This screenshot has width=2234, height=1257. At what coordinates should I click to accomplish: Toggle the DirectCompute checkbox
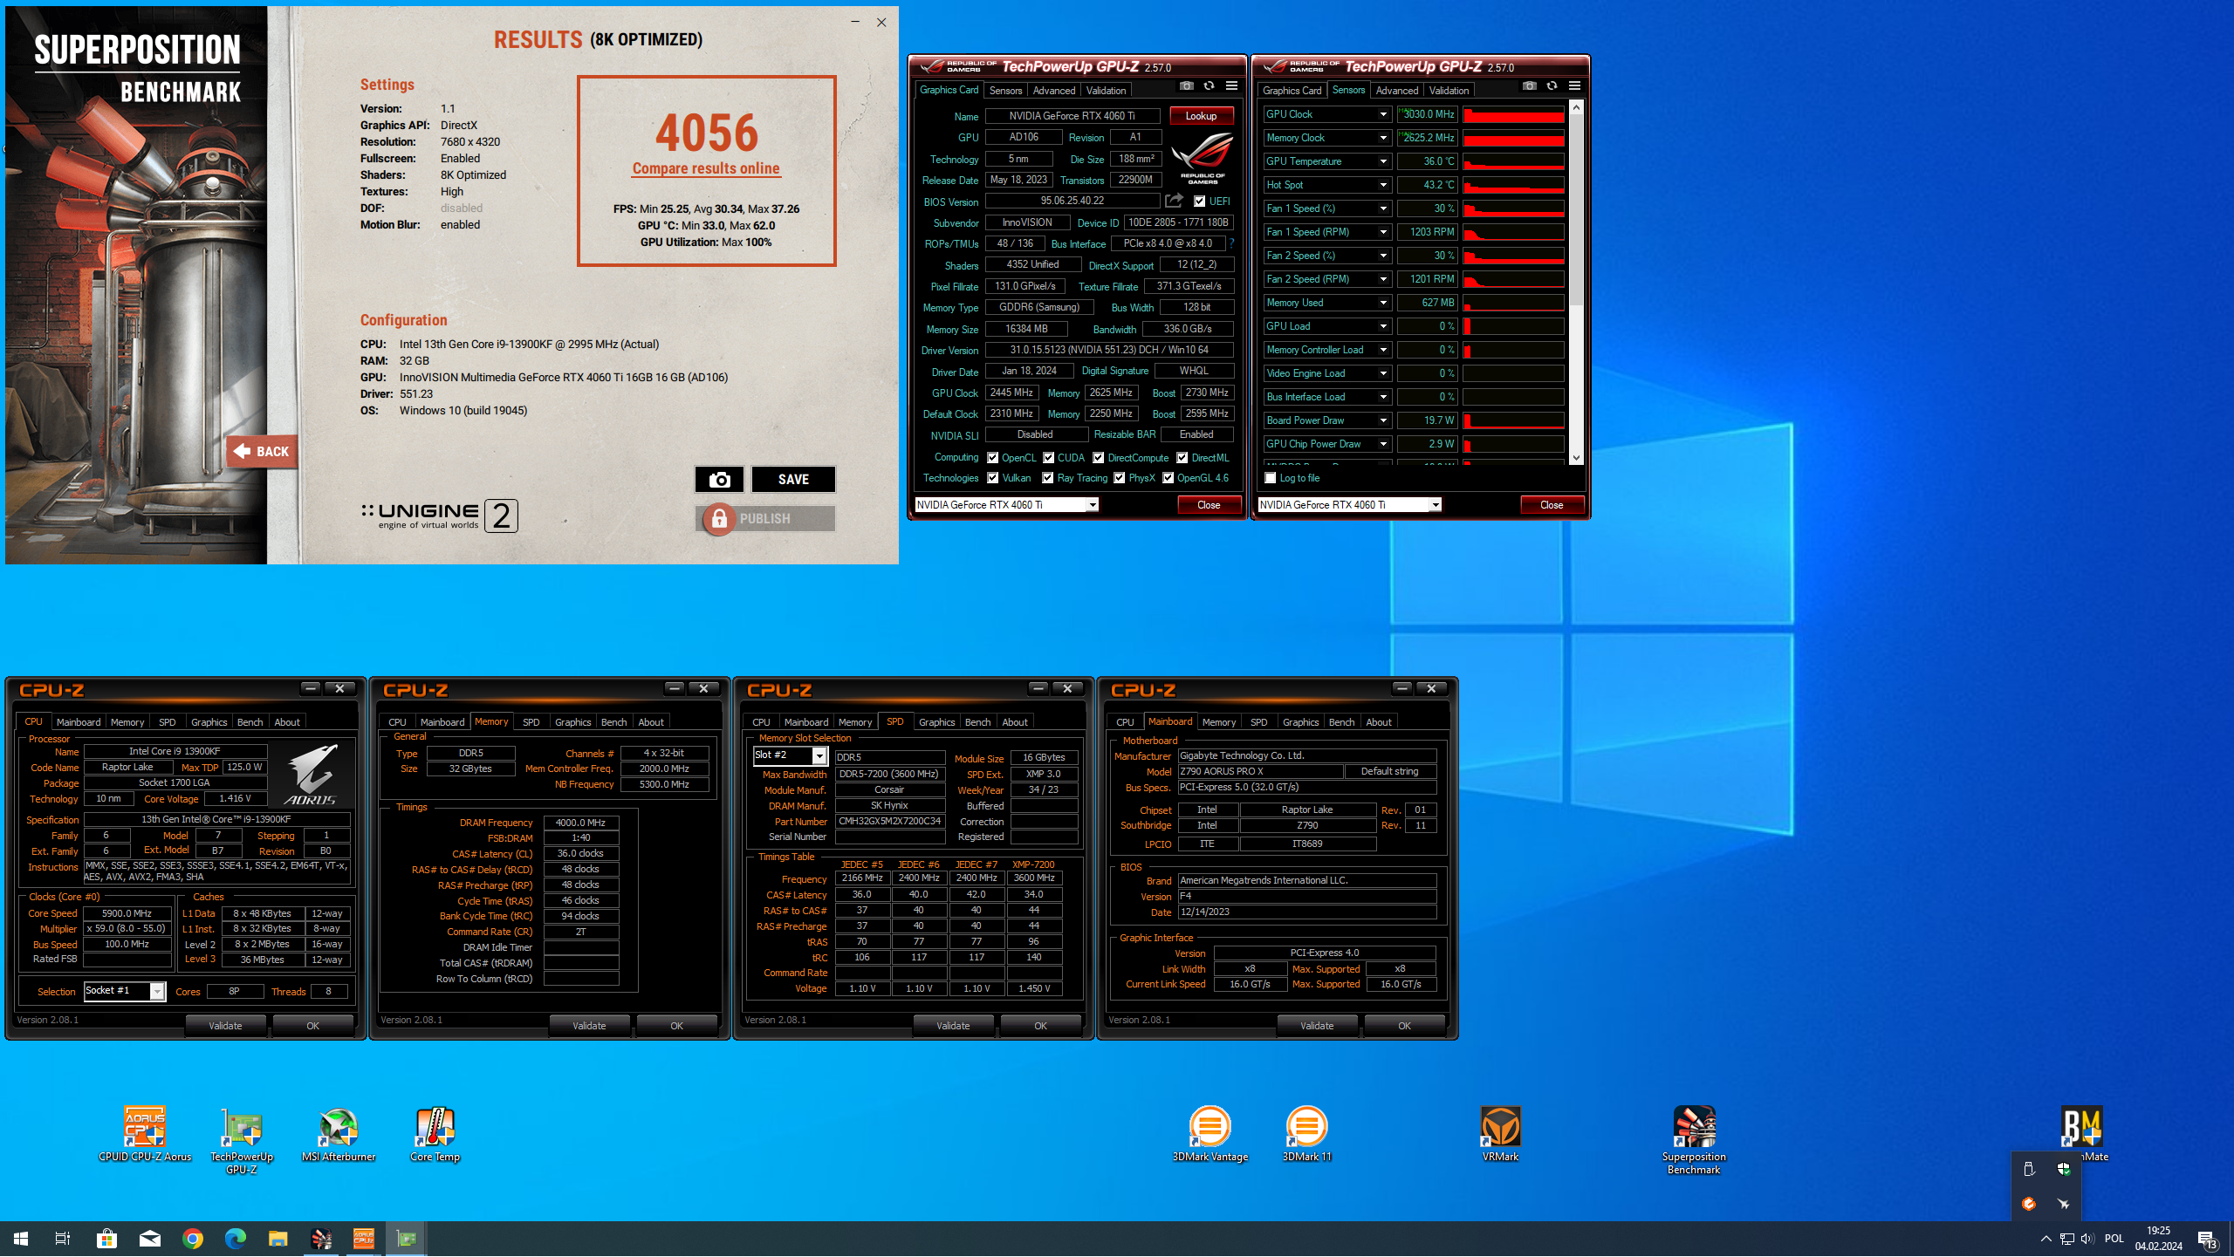pyautogui.click(x=1099, y=457)
